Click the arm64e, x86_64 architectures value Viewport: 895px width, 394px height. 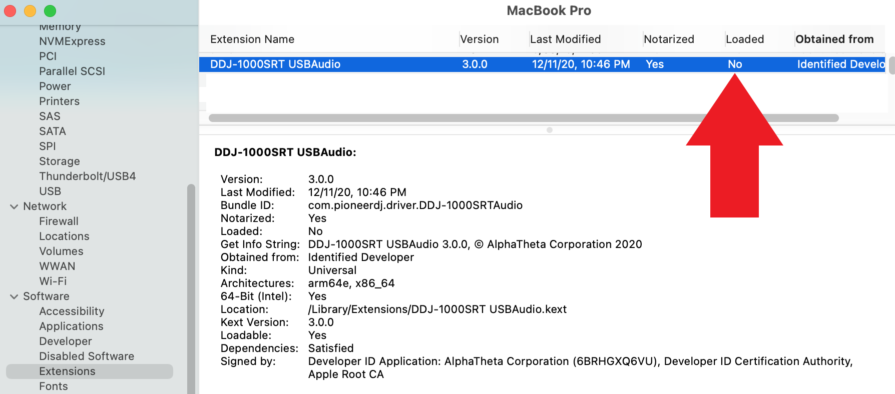[x=351, y=283]
